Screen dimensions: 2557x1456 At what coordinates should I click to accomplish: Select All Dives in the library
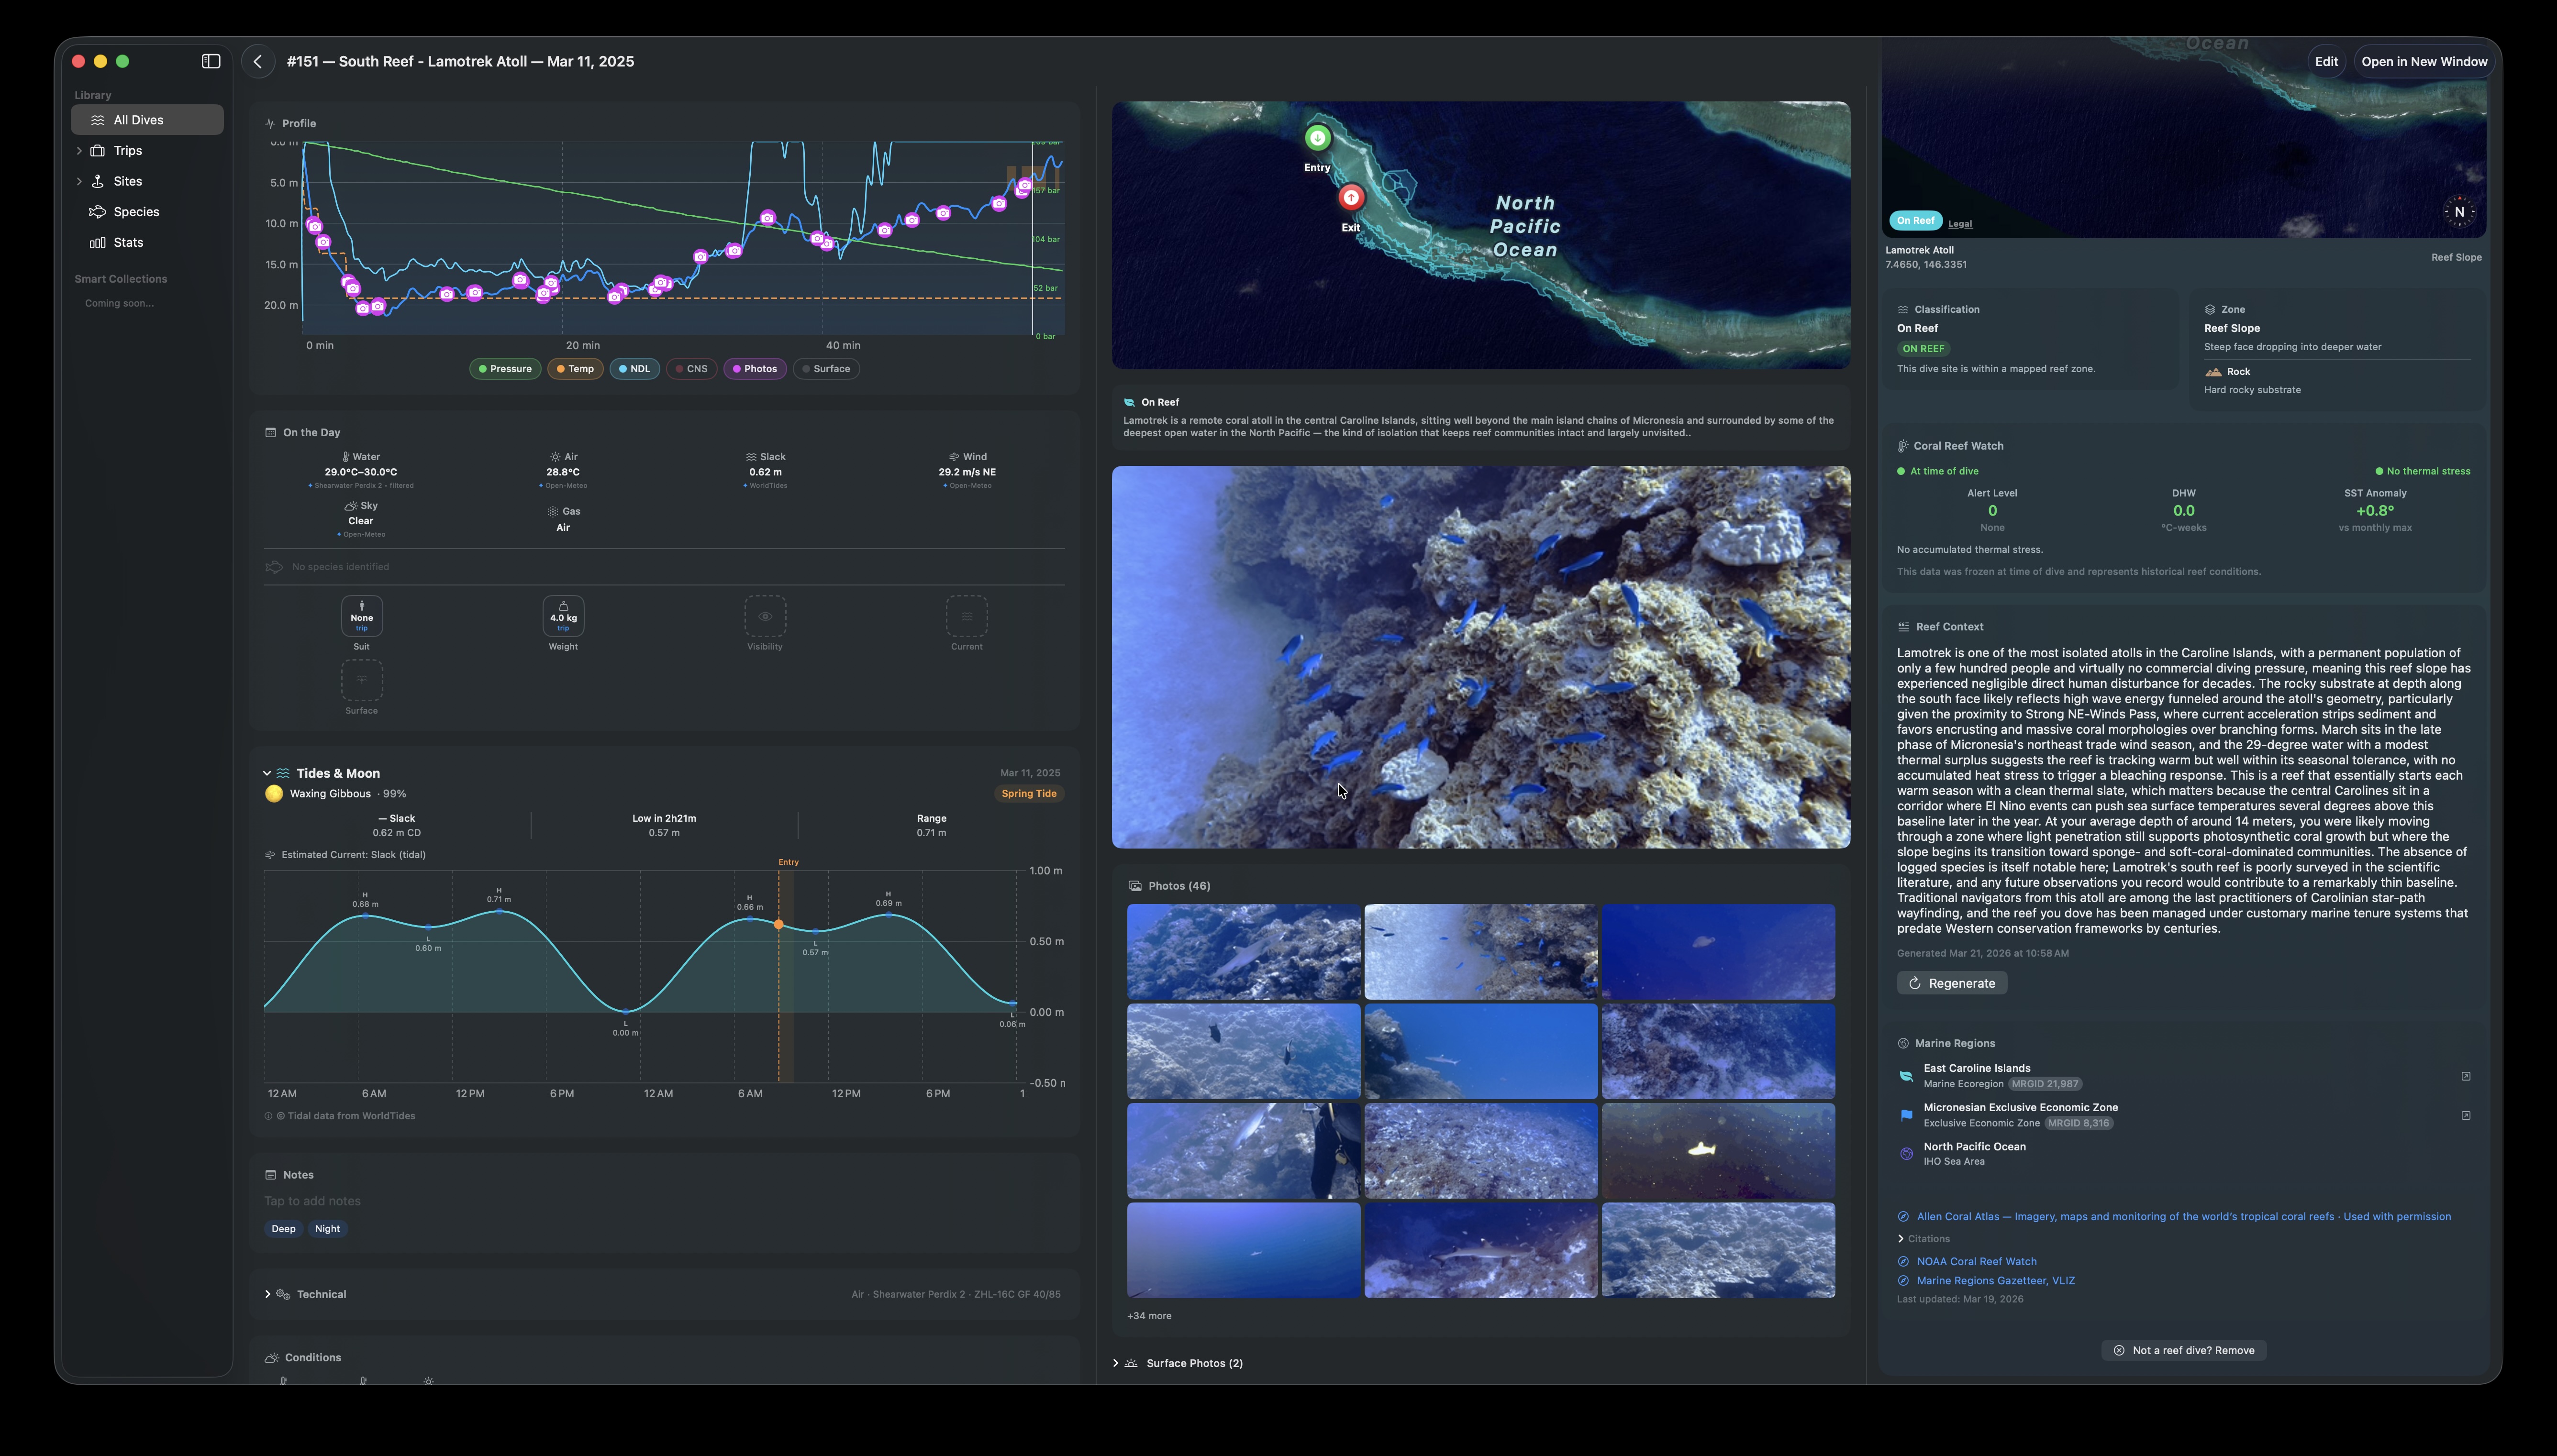coord(147,120)
